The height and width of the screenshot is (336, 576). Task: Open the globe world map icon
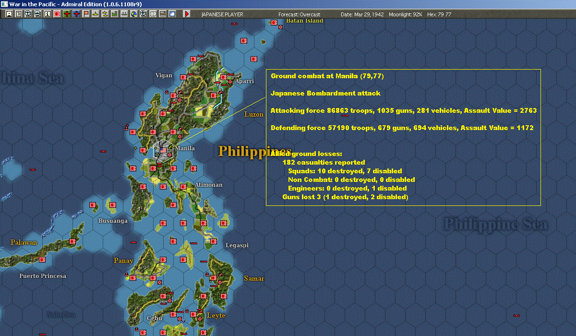[134, 14]
